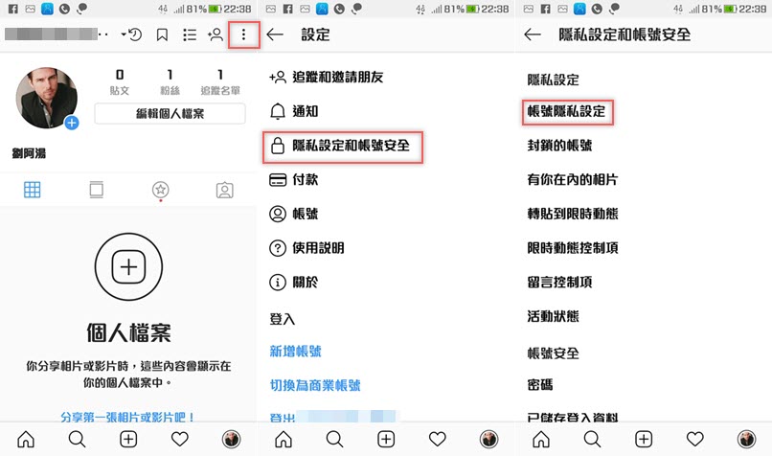Go back from the 設定 screen

point(275,34)
